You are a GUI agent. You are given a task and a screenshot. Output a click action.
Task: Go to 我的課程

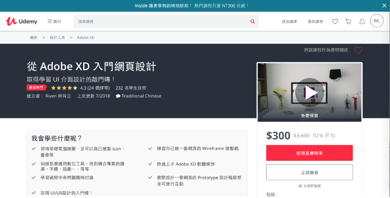tap(315, 22)
